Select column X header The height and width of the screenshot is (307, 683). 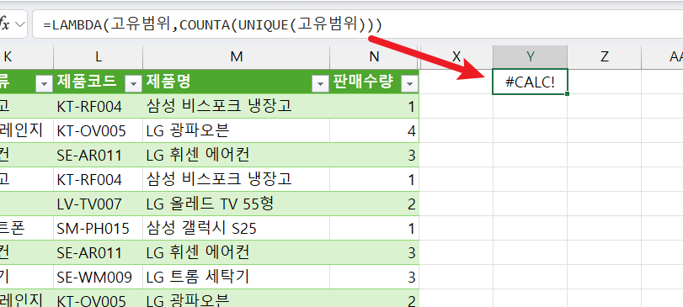point(456,56)
